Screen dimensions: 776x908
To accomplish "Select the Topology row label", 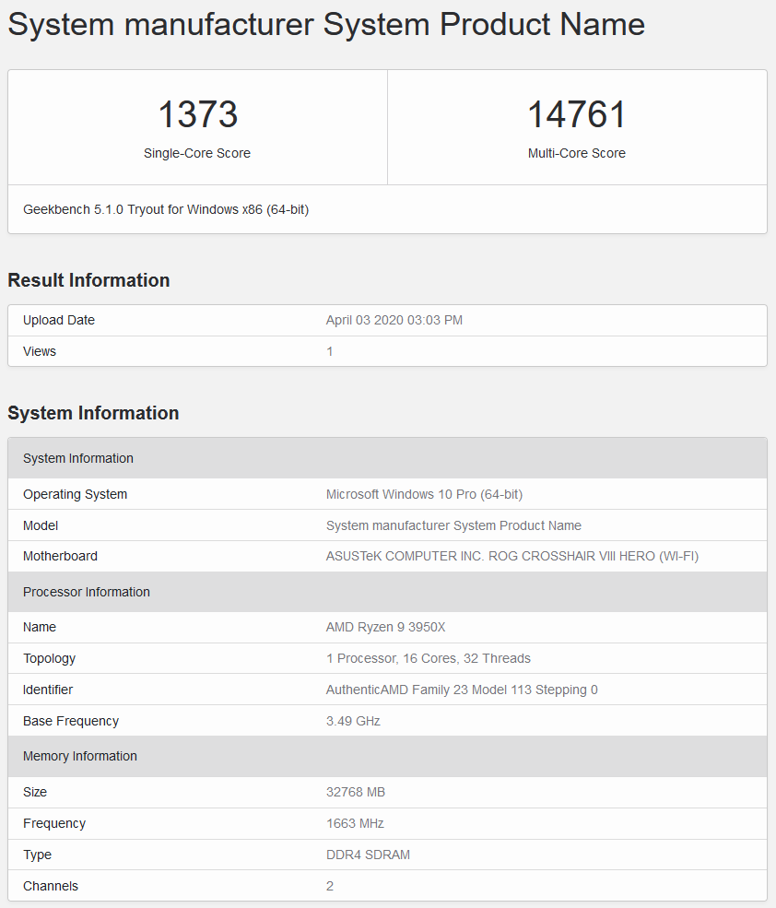I will [49, 659].
